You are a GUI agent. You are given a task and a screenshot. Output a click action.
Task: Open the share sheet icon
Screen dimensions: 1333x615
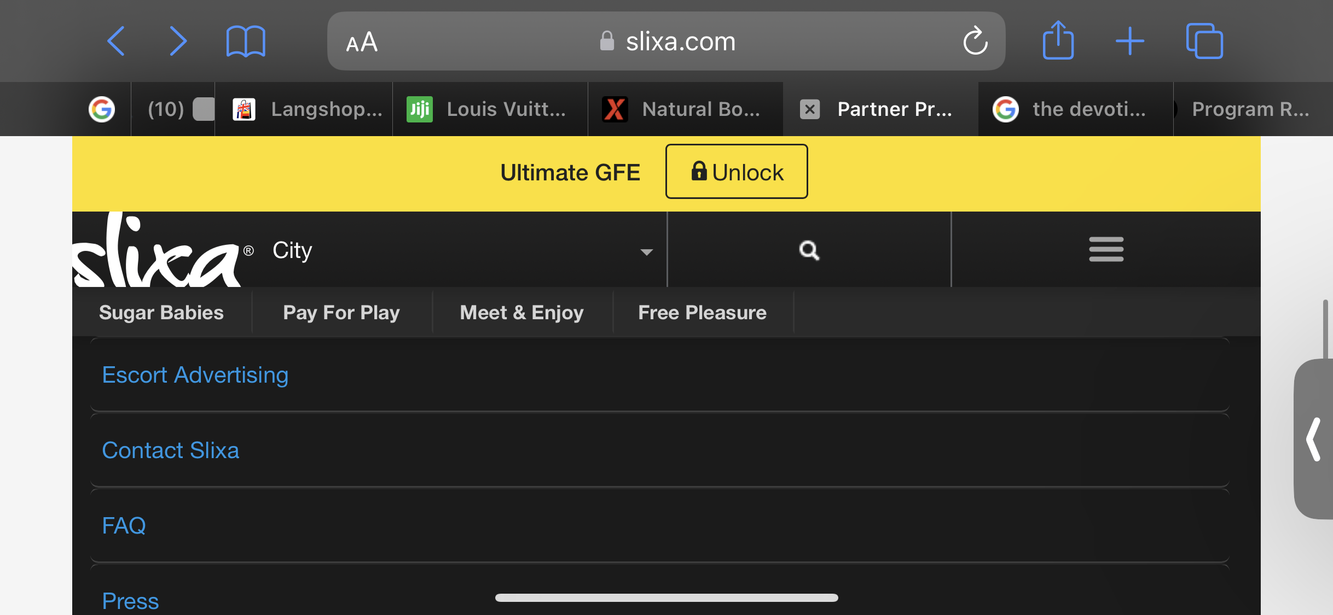1058,40
